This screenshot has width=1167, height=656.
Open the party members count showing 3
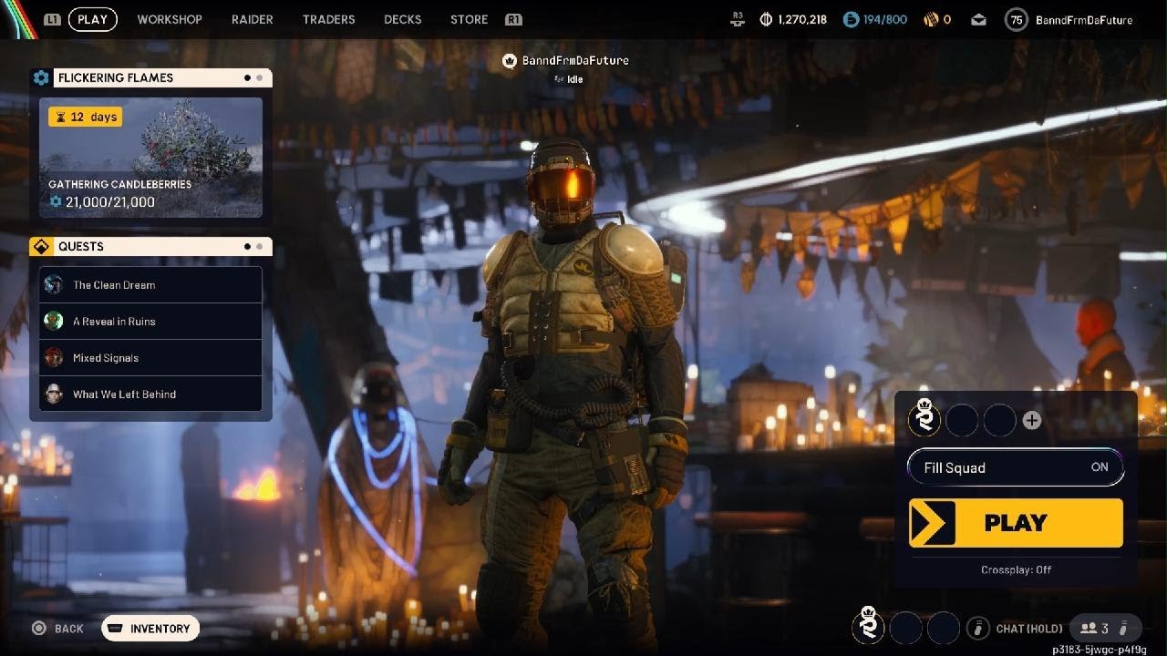click(1093, 629)
